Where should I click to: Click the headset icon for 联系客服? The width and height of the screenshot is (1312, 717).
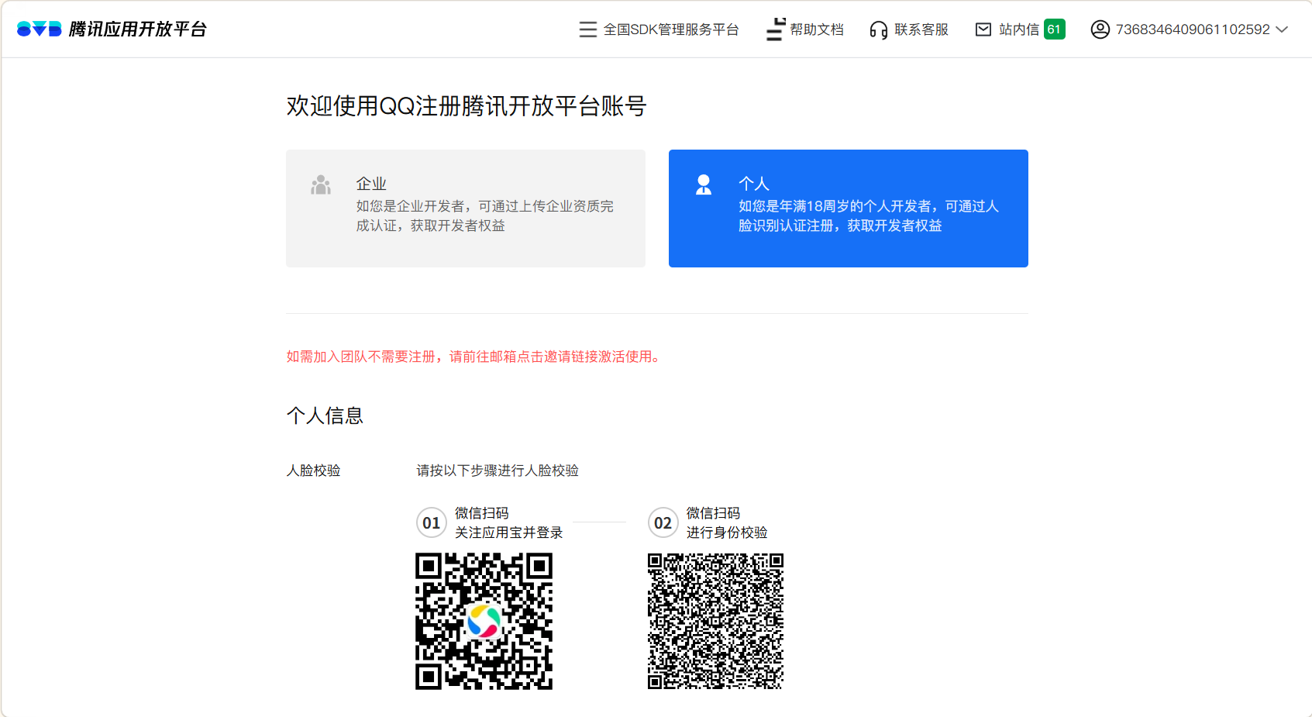coord(878,29)
